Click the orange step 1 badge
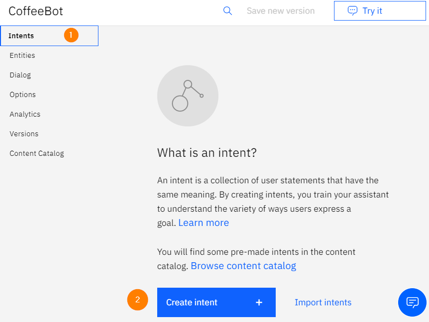 [71, 35]
